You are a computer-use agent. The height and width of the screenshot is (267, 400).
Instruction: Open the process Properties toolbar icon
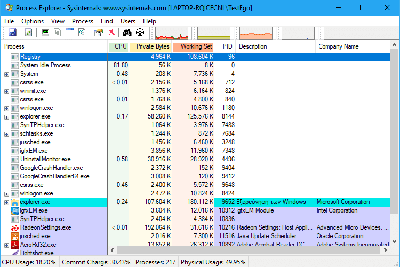[x=99, y=33]
